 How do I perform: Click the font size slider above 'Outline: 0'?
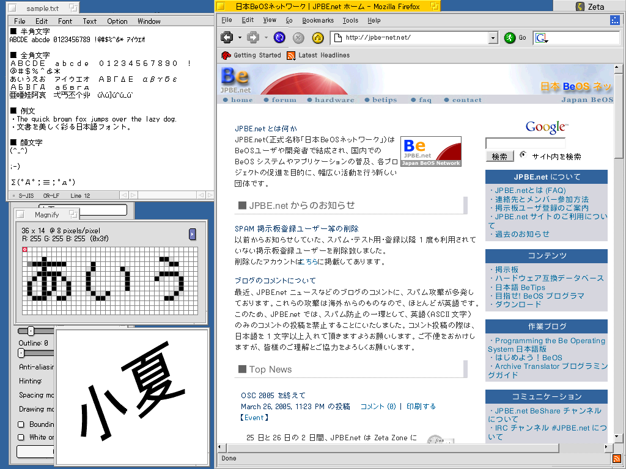pyautogui.click(x=31, y=330)
